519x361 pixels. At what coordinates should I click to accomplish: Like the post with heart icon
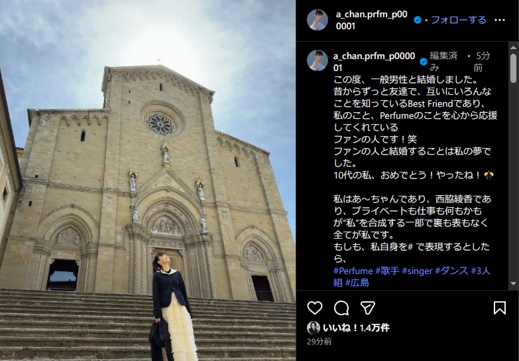[315, 308]
